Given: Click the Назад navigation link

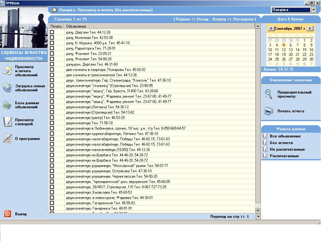Looking at the screenshot, I should 203,19.
